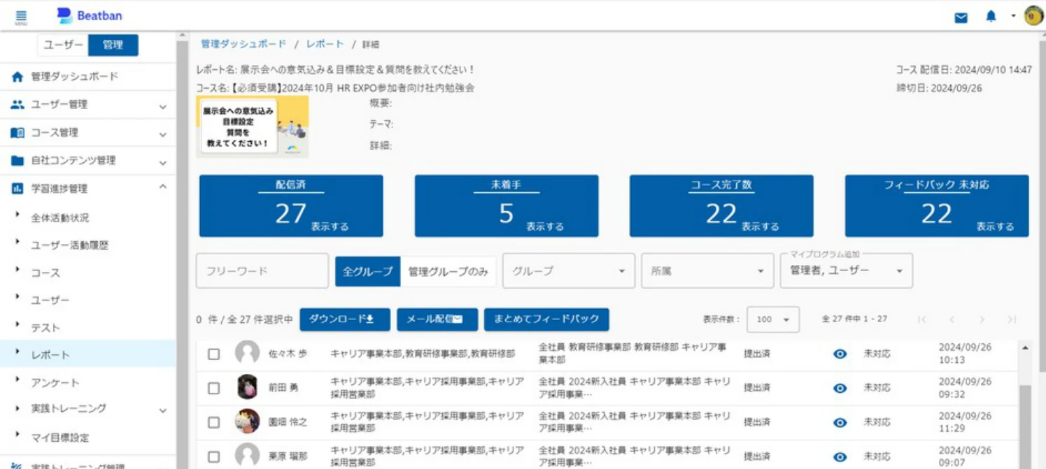Click 園畑 怜之 profile avatar
Image resolution: width=1046 pixels, height=469 pixels.
point(247,421)
